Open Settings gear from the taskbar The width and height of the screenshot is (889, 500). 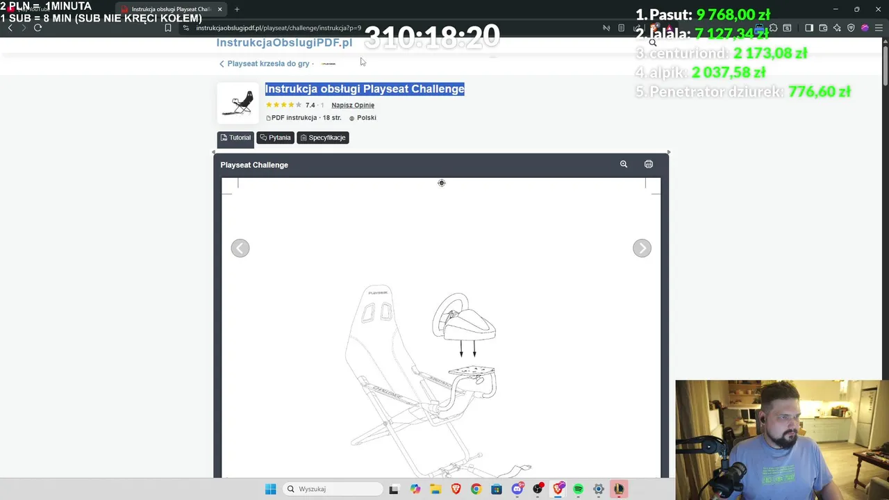tap(598, 489)
